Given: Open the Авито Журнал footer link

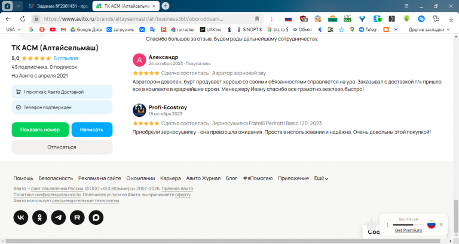Looking at the screenshot, I should point(203,178).
